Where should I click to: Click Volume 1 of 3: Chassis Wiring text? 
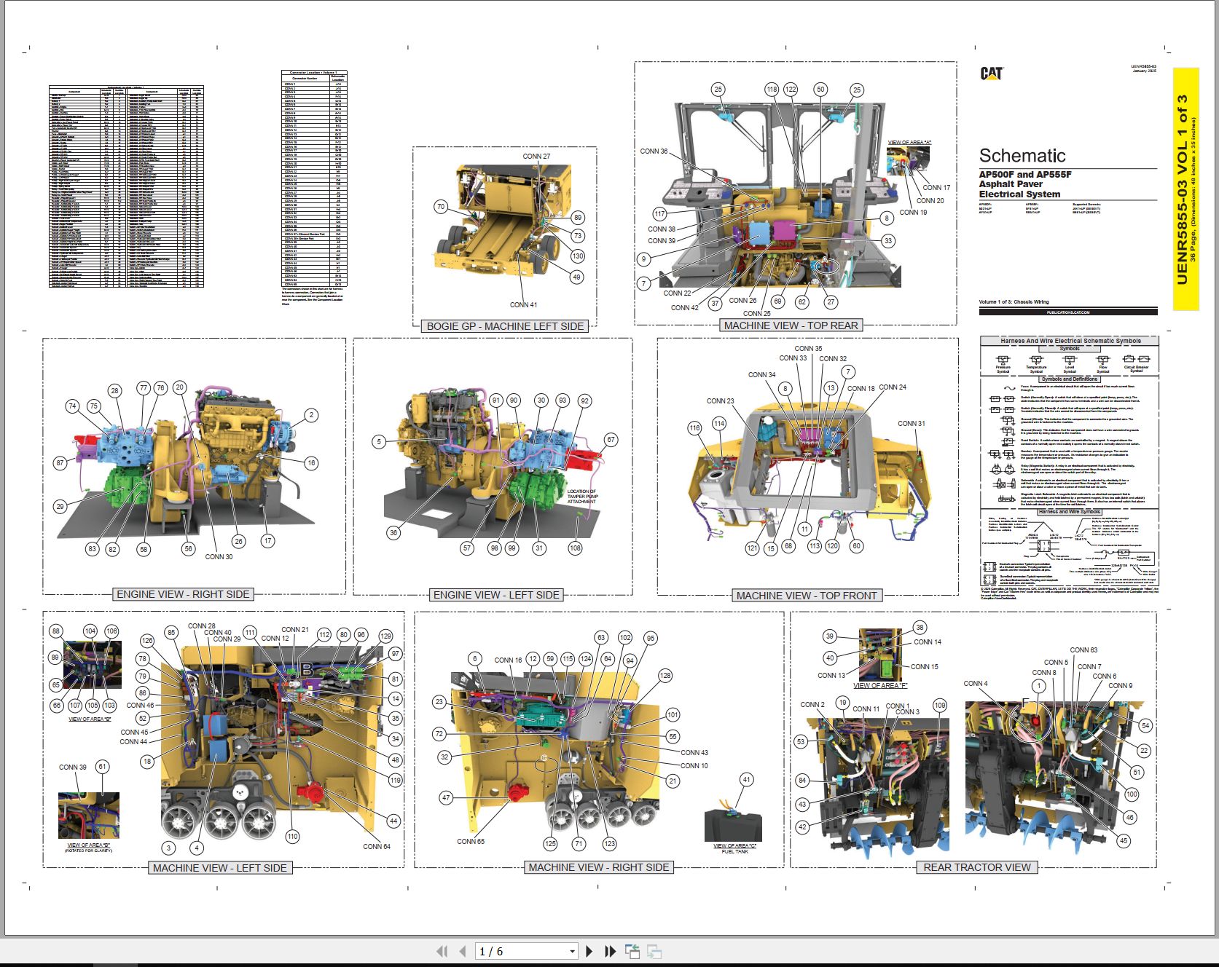(x=1014, y=301)
